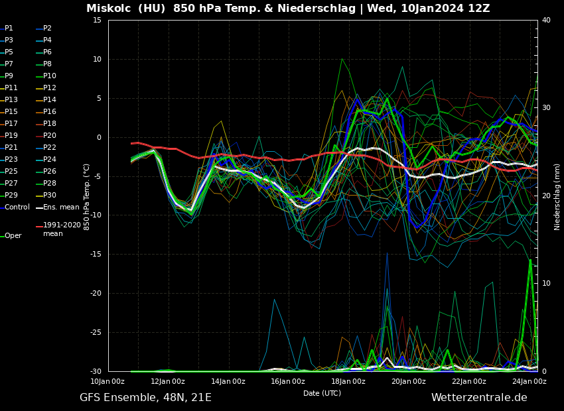This screenshot has width=564, height=411.
Task: Click the red 1991-2020 mean line swatch
Action: [x=39, y=226]
